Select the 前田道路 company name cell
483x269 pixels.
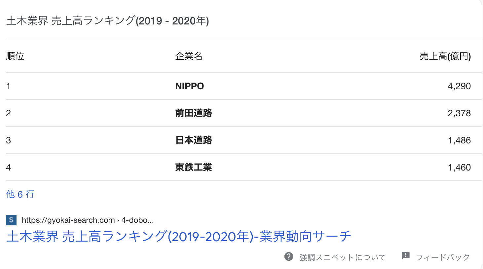coord(194,113)
